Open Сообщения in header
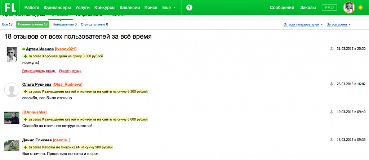The height and width of the screenshot is (160, 369). pyautogui.click(x=282, y=8)
